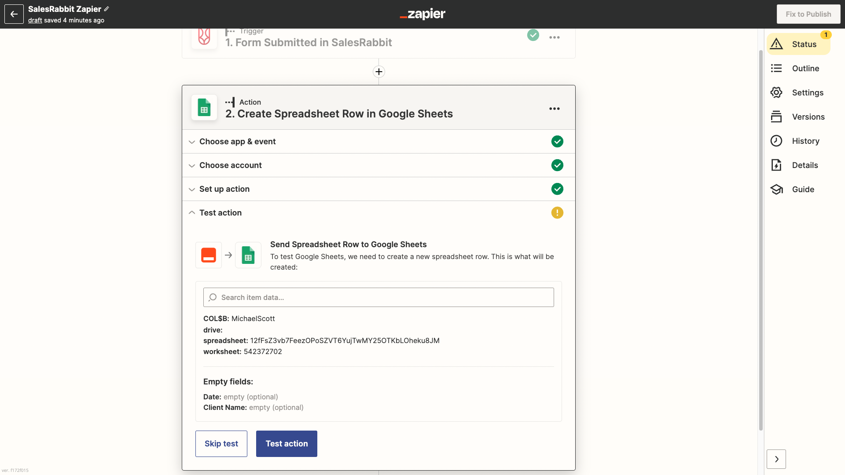Click the orange Zapier source icon
845x475 pixels.
[x=209, y=255]
